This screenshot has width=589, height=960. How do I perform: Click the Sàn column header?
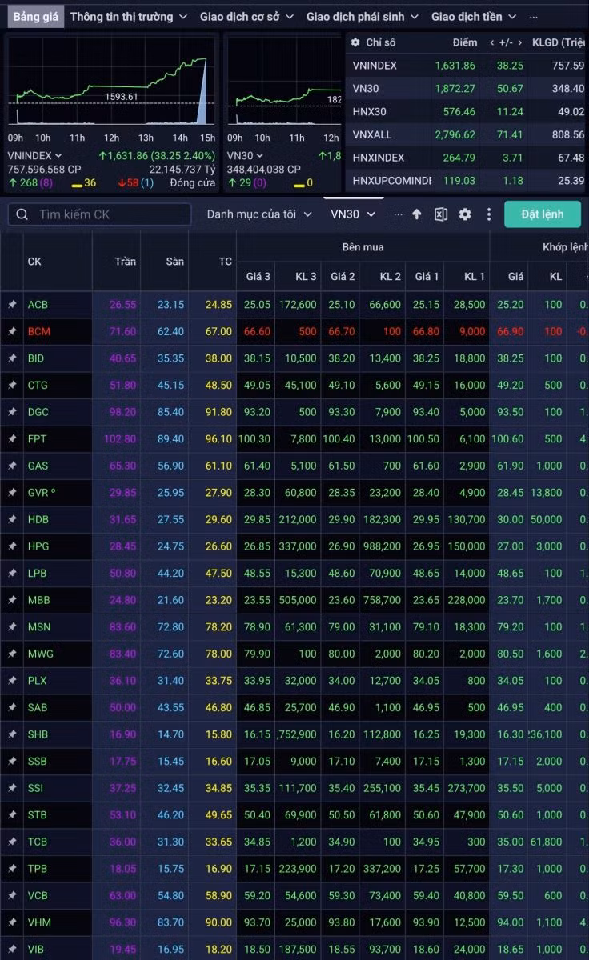[175, 262]
